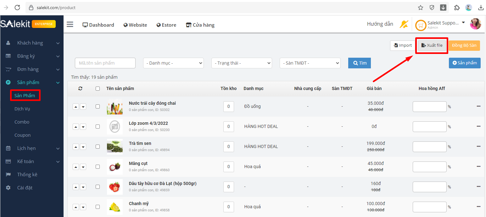
Task: Click the browser address bar
Action: coord(220,8)
